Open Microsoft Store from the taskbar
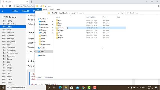Image resolution: width=160 pixels, height=90 pixels. point(72,88)
